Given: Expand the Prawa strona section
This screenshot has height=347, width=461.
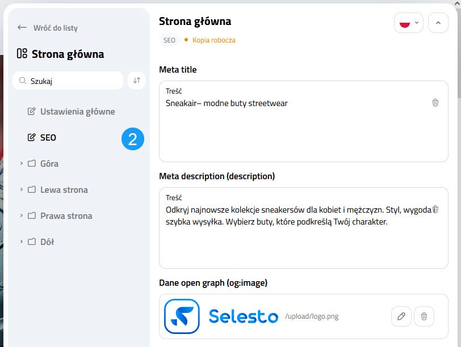Looking at the screenshot, I should point(21,215).
